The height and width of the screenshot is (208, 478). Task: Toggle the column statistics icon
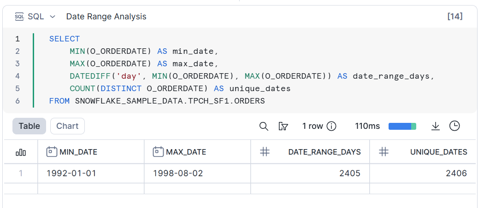click(x=21, y=152)
